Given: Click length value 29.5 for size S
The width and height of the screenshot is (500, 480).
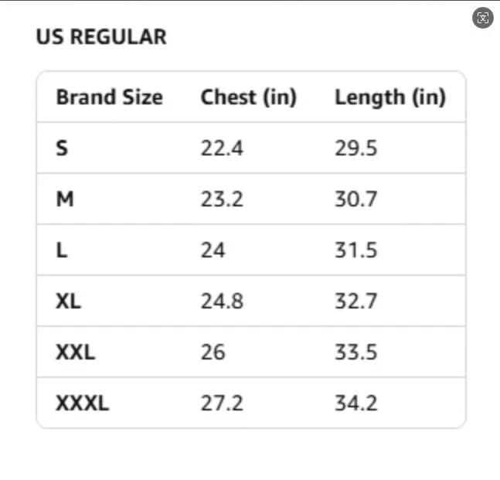Looking at the screenshot, I should click(356, 148).
